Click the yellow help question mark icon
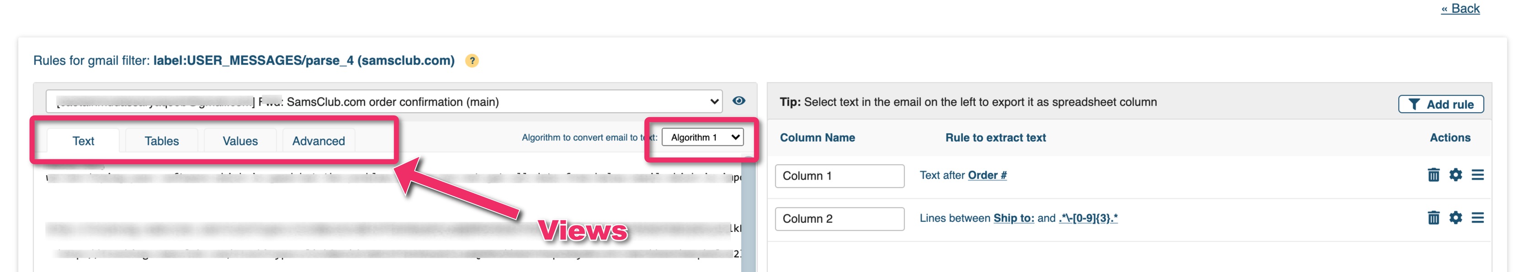1519x272 pixels. point(472,61)
